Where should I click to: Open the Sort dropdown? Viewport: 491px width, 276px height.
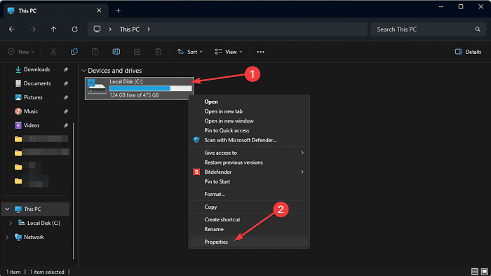click(190, 52)
